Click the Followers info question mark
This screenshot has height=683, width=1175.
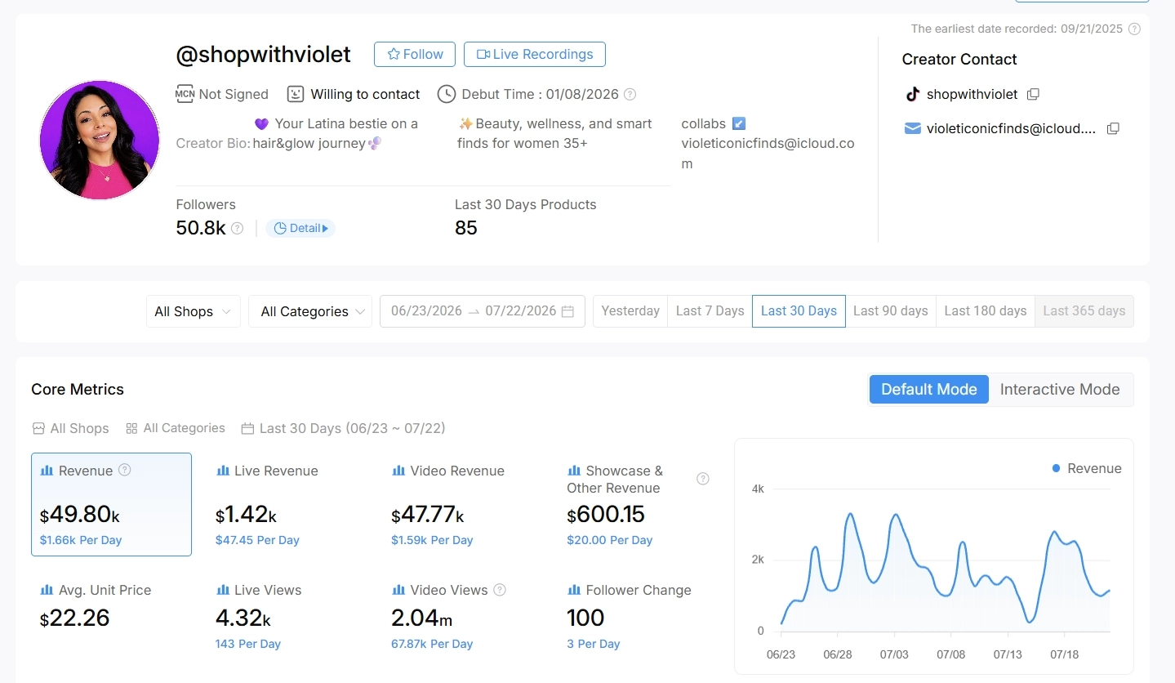click(237, 228)
